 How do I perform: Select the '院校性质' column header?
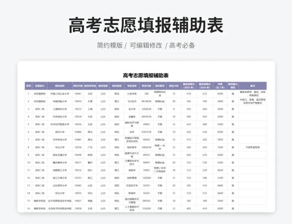click(x=103, y=86)
